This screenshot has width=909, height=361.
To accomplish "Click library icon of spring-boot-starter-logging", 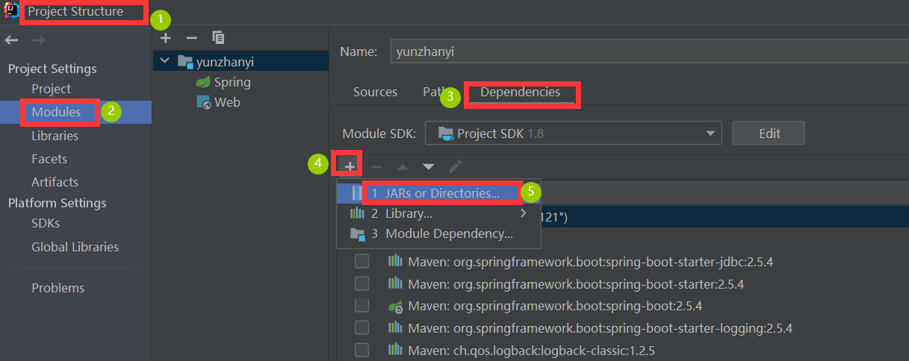I will coord(395,327).
